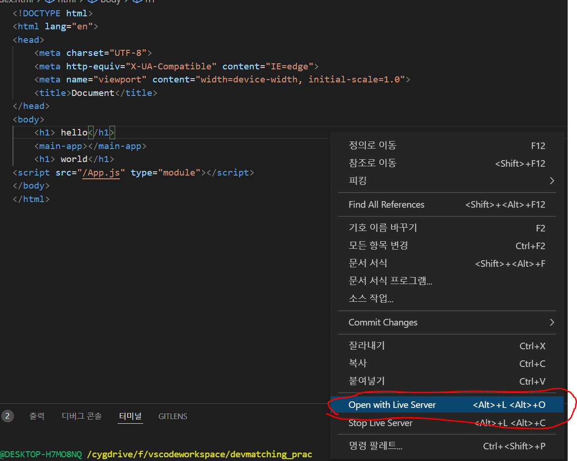Click the closing '</head>' tag
The image size is (577, 461).
tap(31, 106)
